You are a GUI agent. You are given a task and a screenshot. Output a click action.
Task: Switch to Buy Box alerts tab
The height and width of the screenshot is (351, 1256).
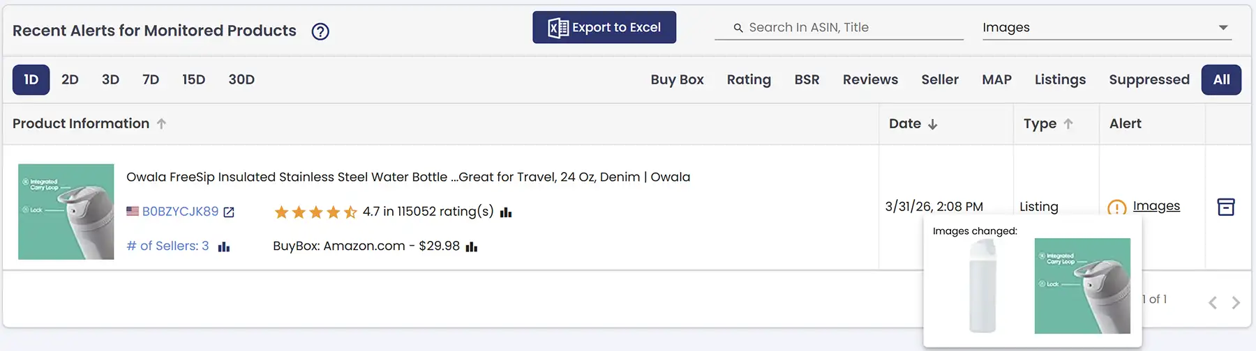[677, 79]
